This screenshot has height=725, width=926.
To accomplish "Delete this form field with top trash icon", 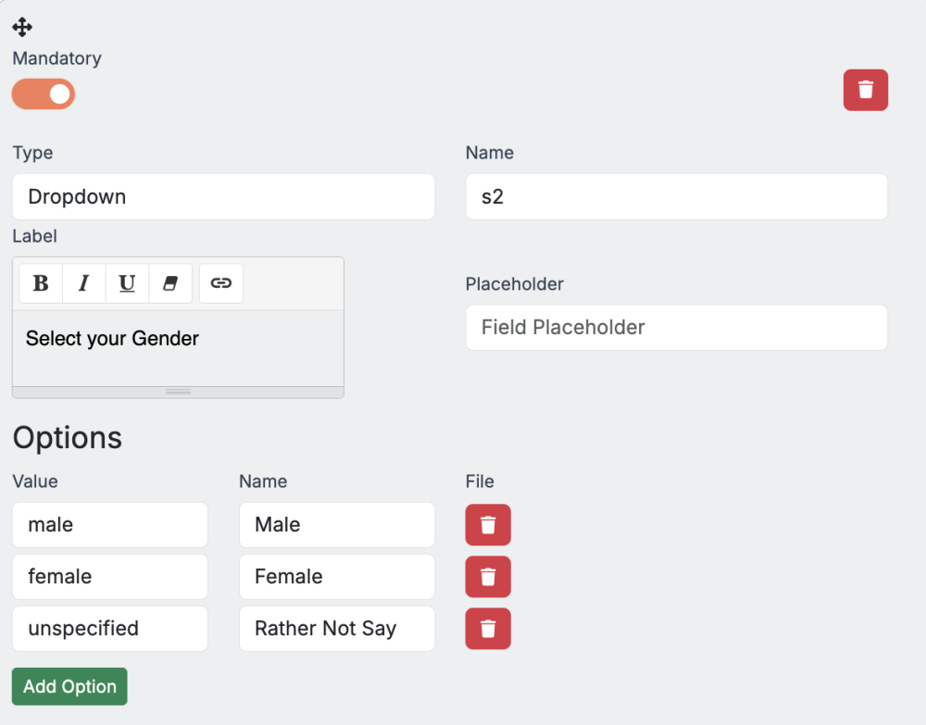I will click(x=865, y=90).
